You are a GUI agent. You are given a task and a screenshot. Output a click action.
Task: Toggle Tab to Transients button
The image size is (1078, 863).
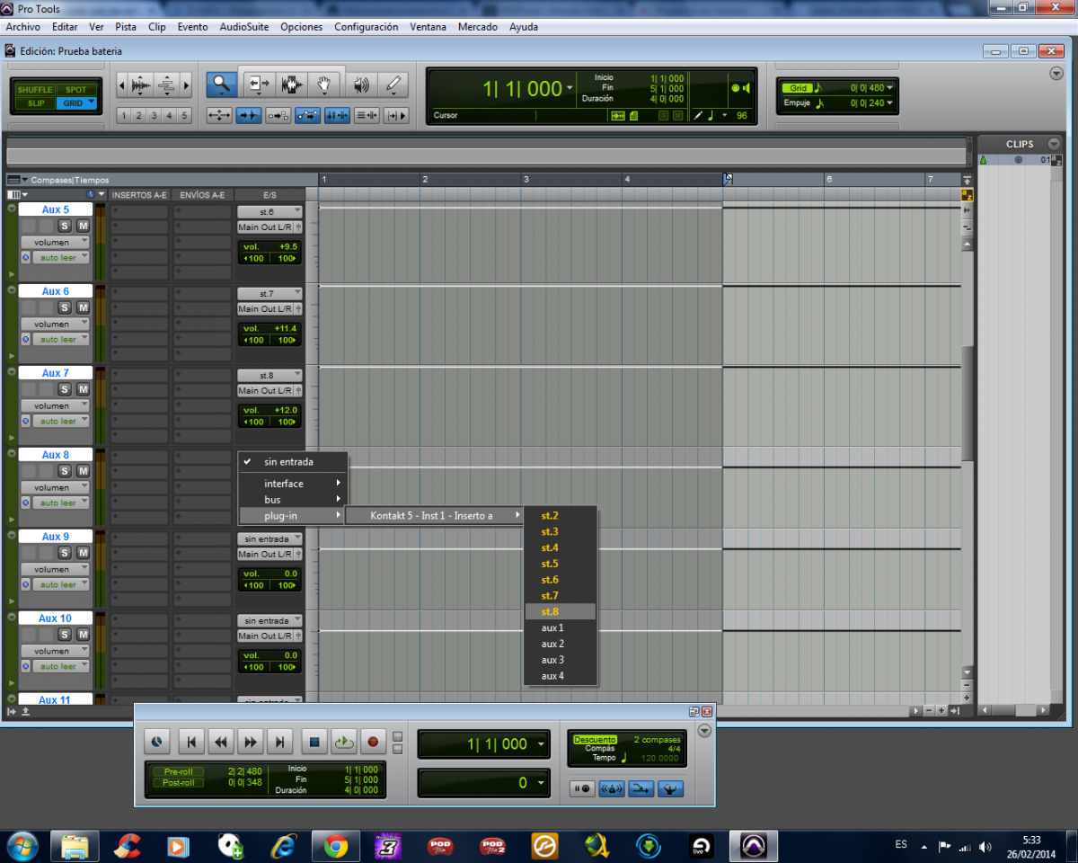(249, 115)
